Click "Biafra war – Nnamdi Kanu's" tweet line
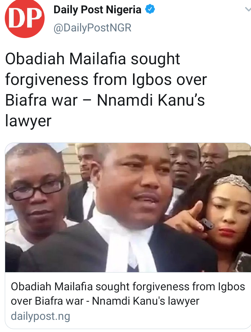The width and height of the screenshot is (251, 332). click(x=105, y=100)
